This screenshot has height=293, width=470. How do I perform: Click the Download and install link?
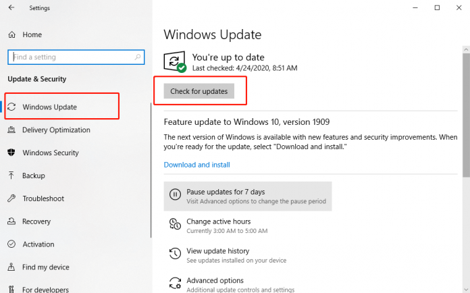point(197,165)
